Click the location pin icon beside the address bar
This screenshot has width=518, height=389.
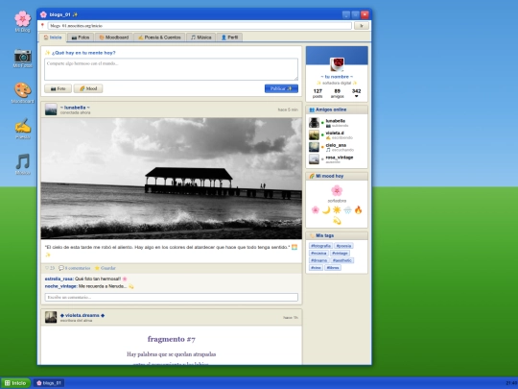coord(42,26)
